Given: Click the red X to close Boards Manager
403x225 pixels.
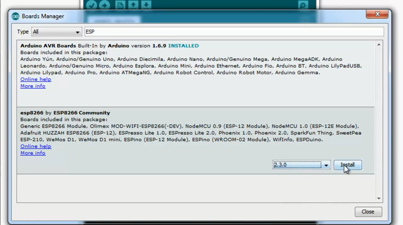Looking at the screenshot, I should coord(377,14).
